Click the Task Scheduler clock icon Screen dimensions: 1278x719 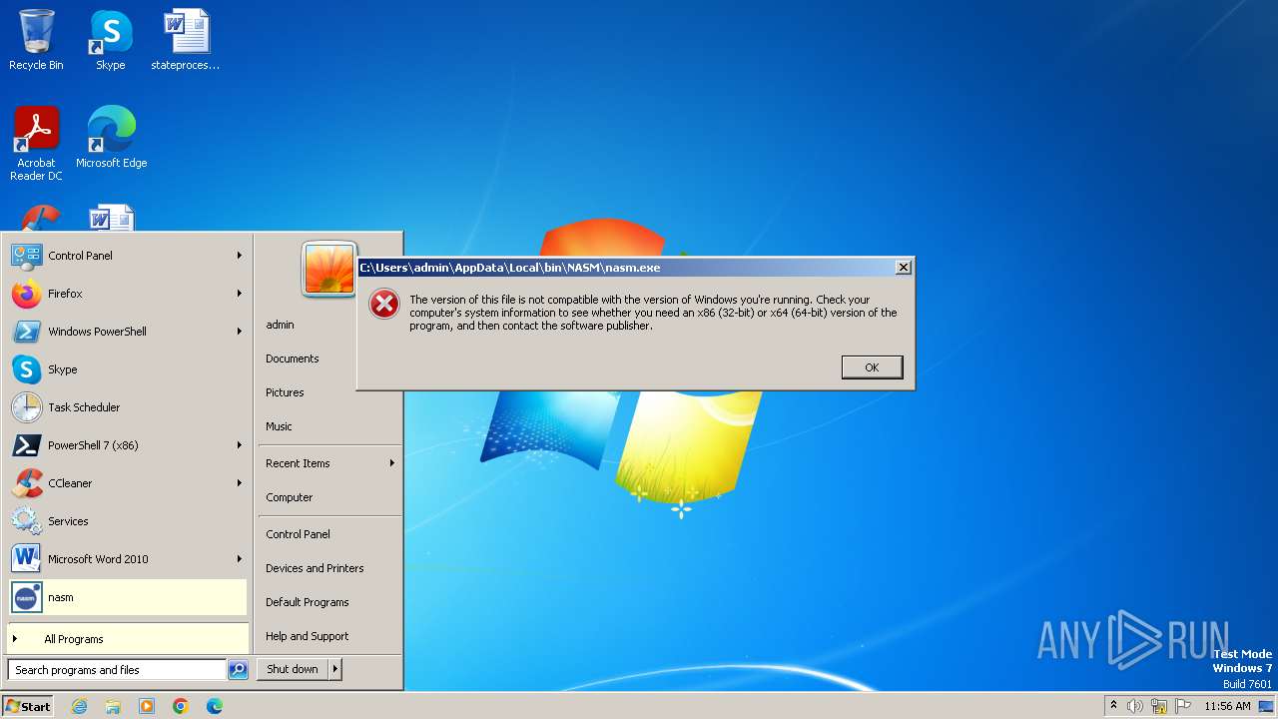click(x=26, y=407)
